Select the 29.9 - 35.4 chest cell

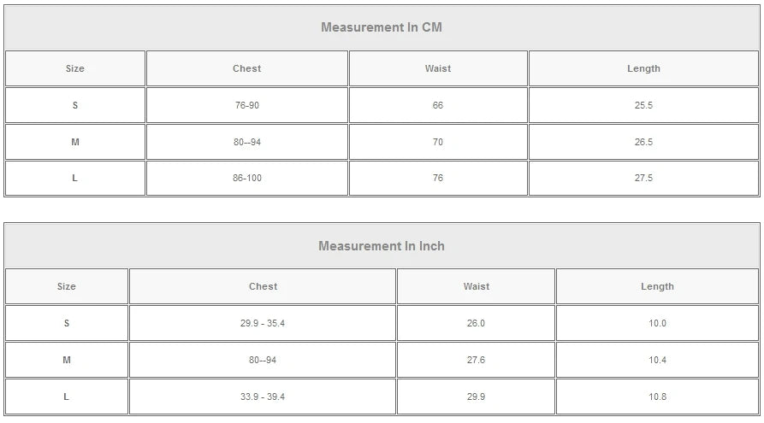click(x=263, y=324)
